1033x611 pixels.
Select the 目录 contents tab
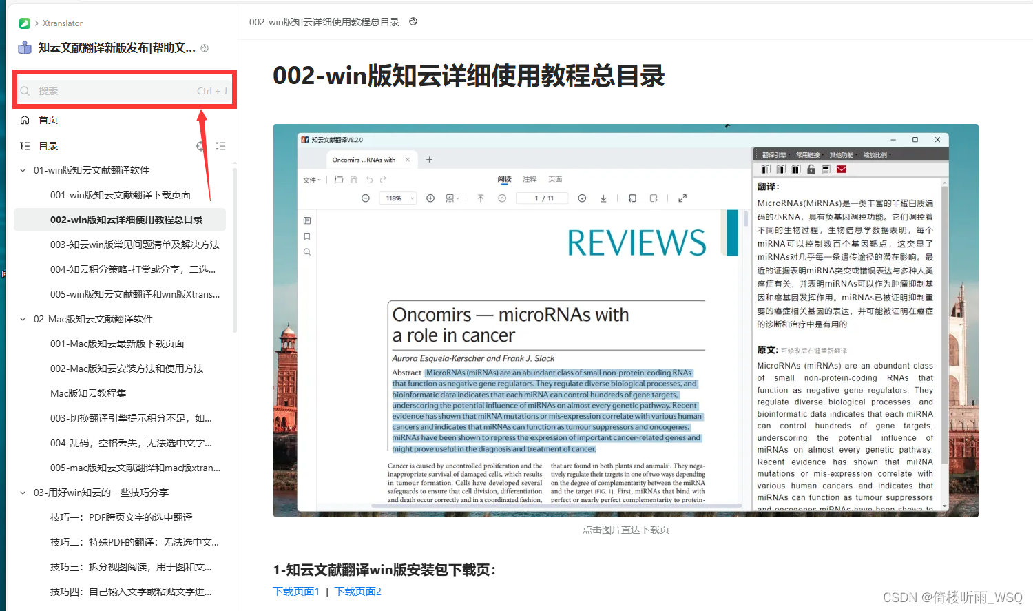[x=48, y=146]
